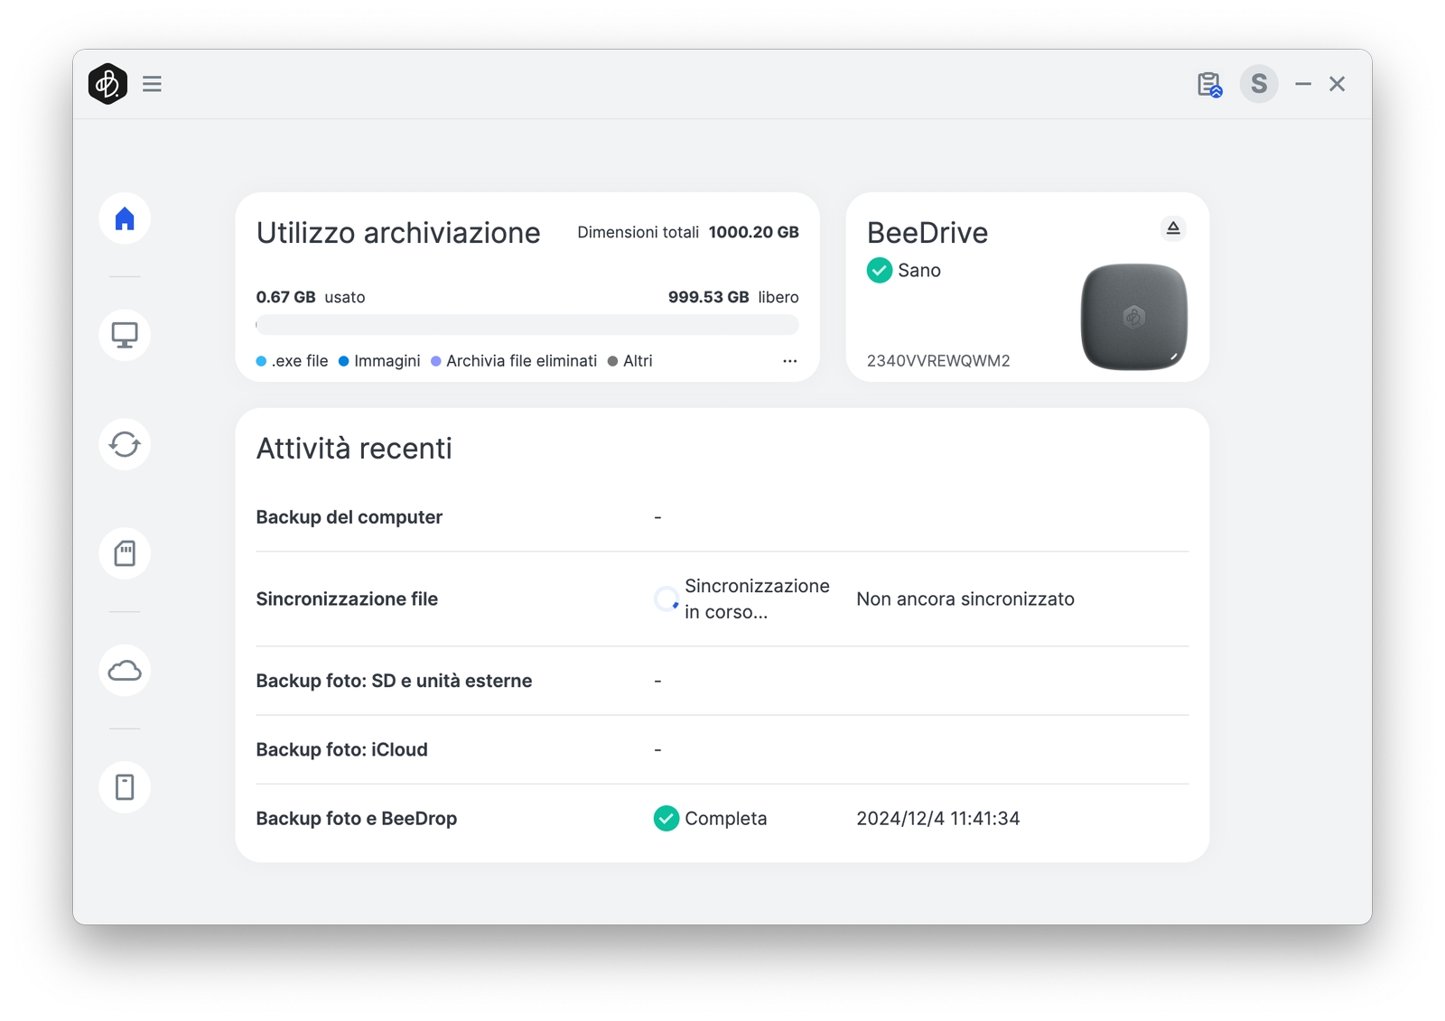The height and width of the screenshot is (1021, 1445).
Task: Click the total size 1000.20 GB value
Action: click(x=754, y=232)
